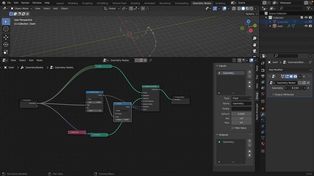Switch to rendered viewport shading

coord(251,9)
